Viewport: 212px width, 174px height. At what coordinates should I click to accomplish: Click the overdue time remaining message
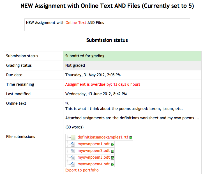[103, 84]
